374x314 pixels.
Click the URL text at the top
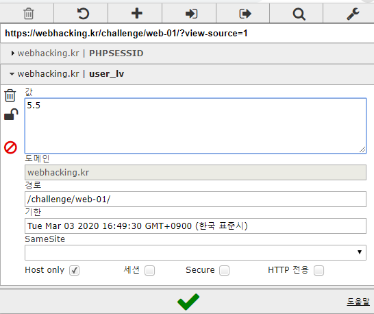[126, 33]
